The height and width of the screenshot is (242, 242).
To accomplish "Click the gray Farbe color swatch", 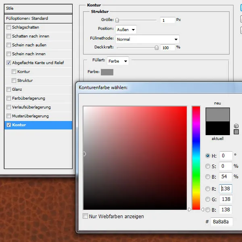I will [x=107, y=72].
